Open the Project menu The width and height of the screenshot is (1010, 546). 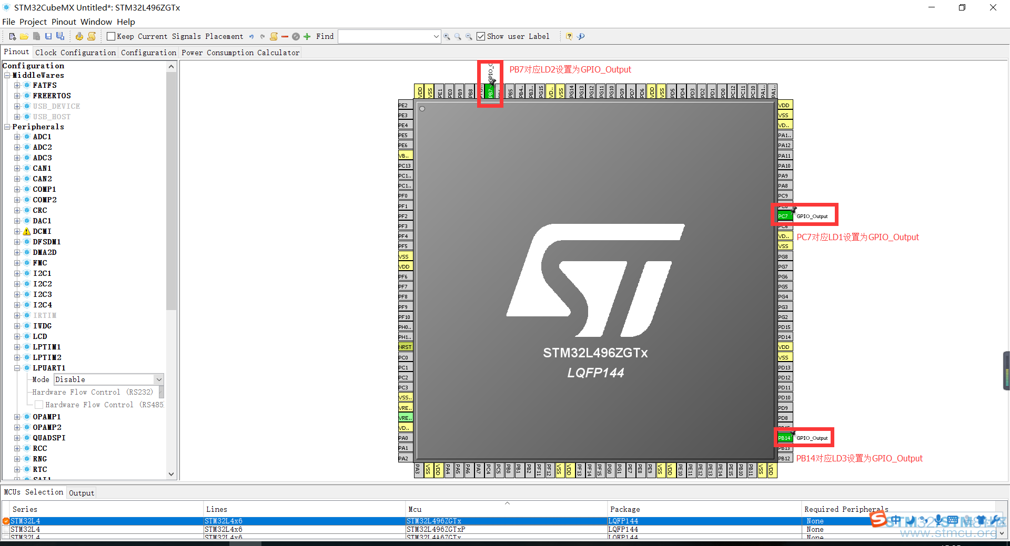pyautogui.click(x=33, y=22)
